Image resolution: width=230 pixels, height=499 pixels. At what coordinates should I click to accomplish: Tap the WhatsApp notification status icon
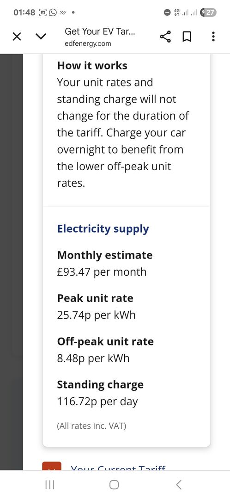click(54, 12)
